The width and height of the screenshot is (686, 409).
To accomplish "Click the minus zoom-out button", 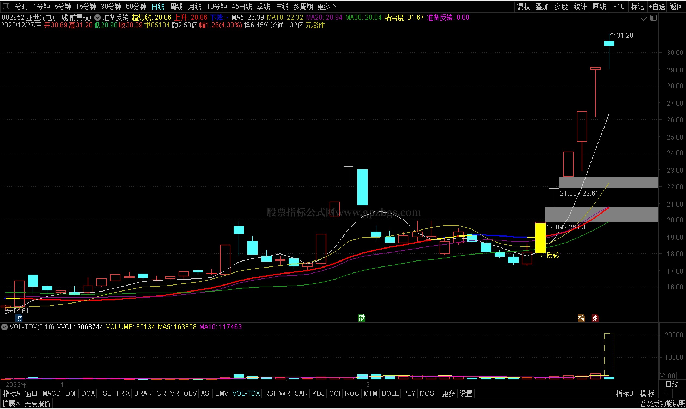I will 679,393.
